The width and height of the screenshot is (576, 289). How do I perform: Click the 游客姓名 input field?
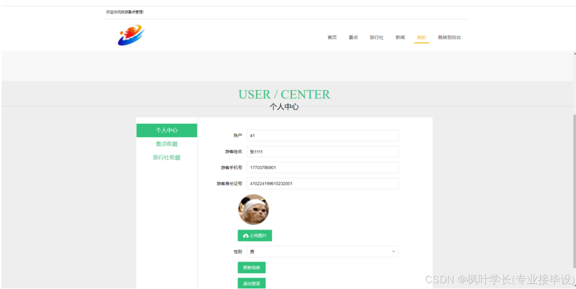323,152
